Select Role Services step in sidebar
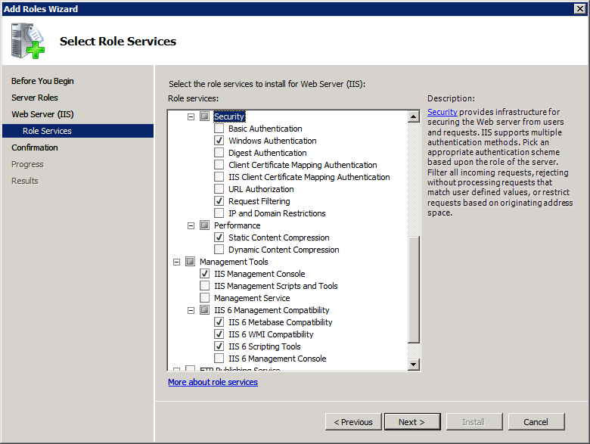The height and width of the screenshot is (444, 590). (x=78, y=131)
